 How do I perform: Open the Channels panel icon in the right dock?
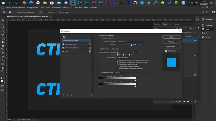pyautogui.click(x=203, y=37)
